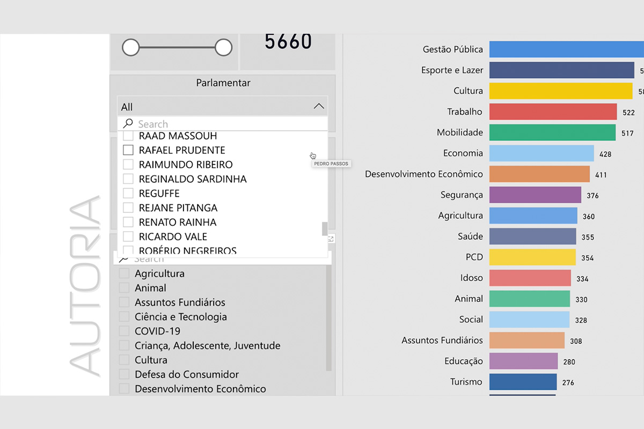Screen dimensions: 644x429
Task: Open the Parlamentar 'All' selection box
Action: [215, 107]
